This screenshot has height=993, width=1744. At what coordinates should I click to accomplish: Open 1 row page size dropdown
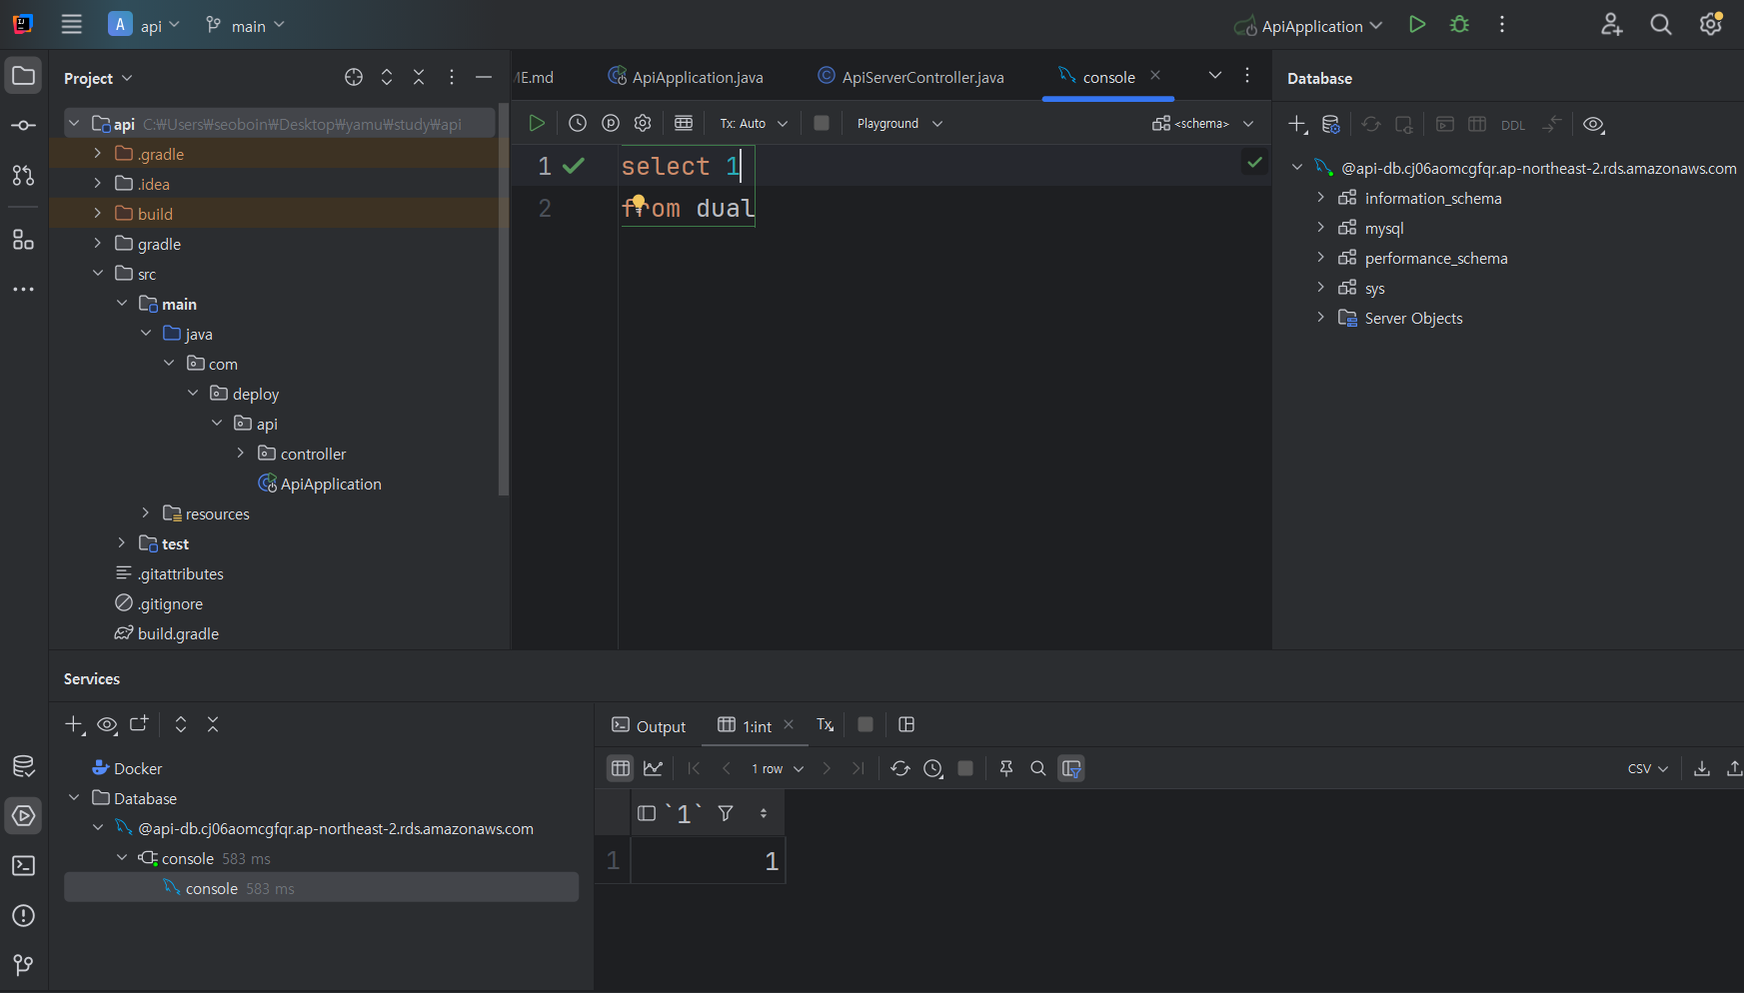pyautogui.click(x=778, y=768)
